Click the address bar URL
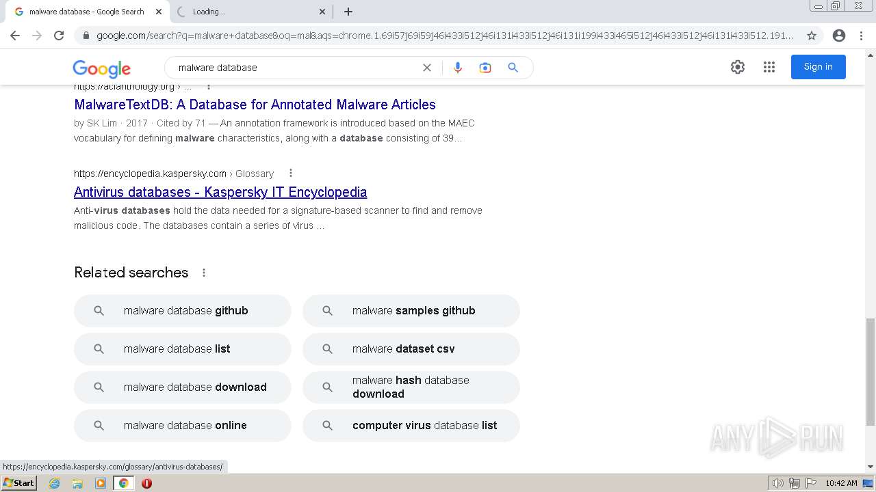876x492 pixels. click(445, 36)
